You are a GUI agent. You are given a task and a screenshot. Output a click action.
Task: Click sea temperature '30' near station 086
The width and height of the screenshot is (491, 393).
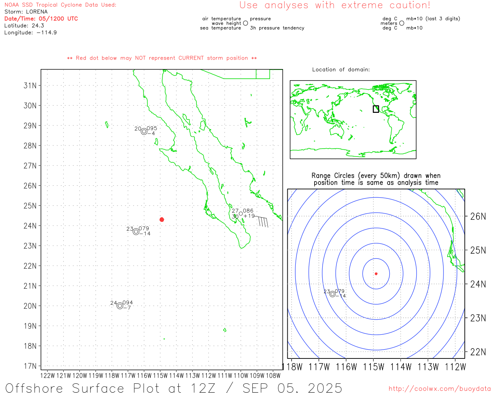point(235,217)
